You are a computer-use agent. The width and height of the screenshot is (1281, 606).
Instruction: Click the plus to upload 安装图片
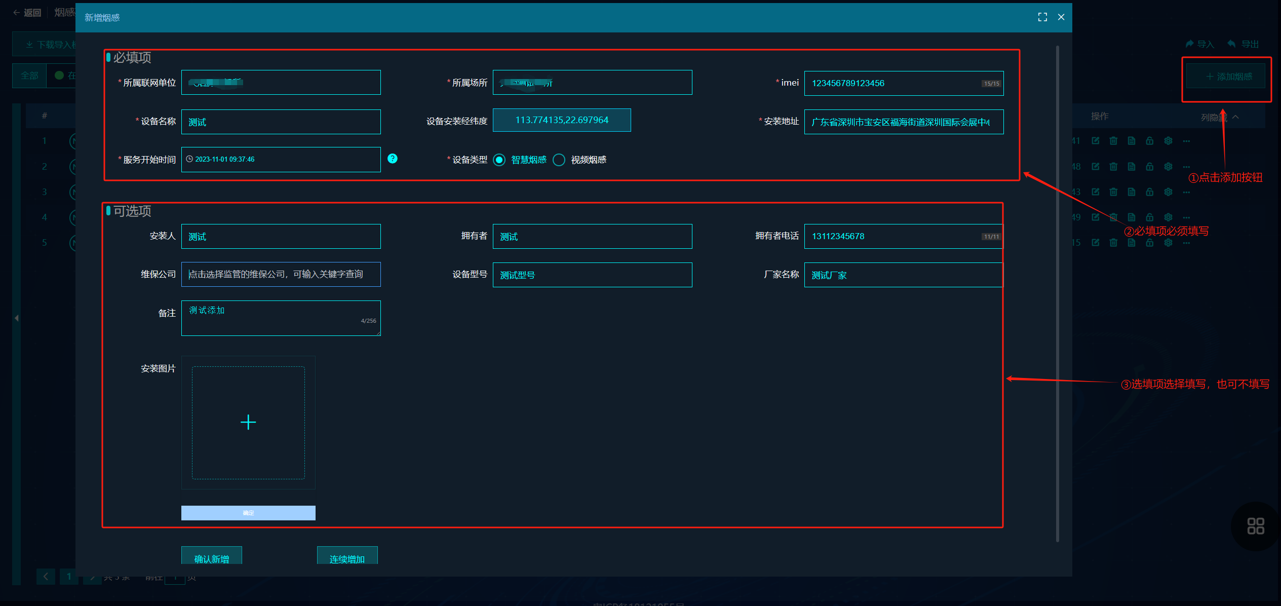pyautogui.click(x=248, y=422)
